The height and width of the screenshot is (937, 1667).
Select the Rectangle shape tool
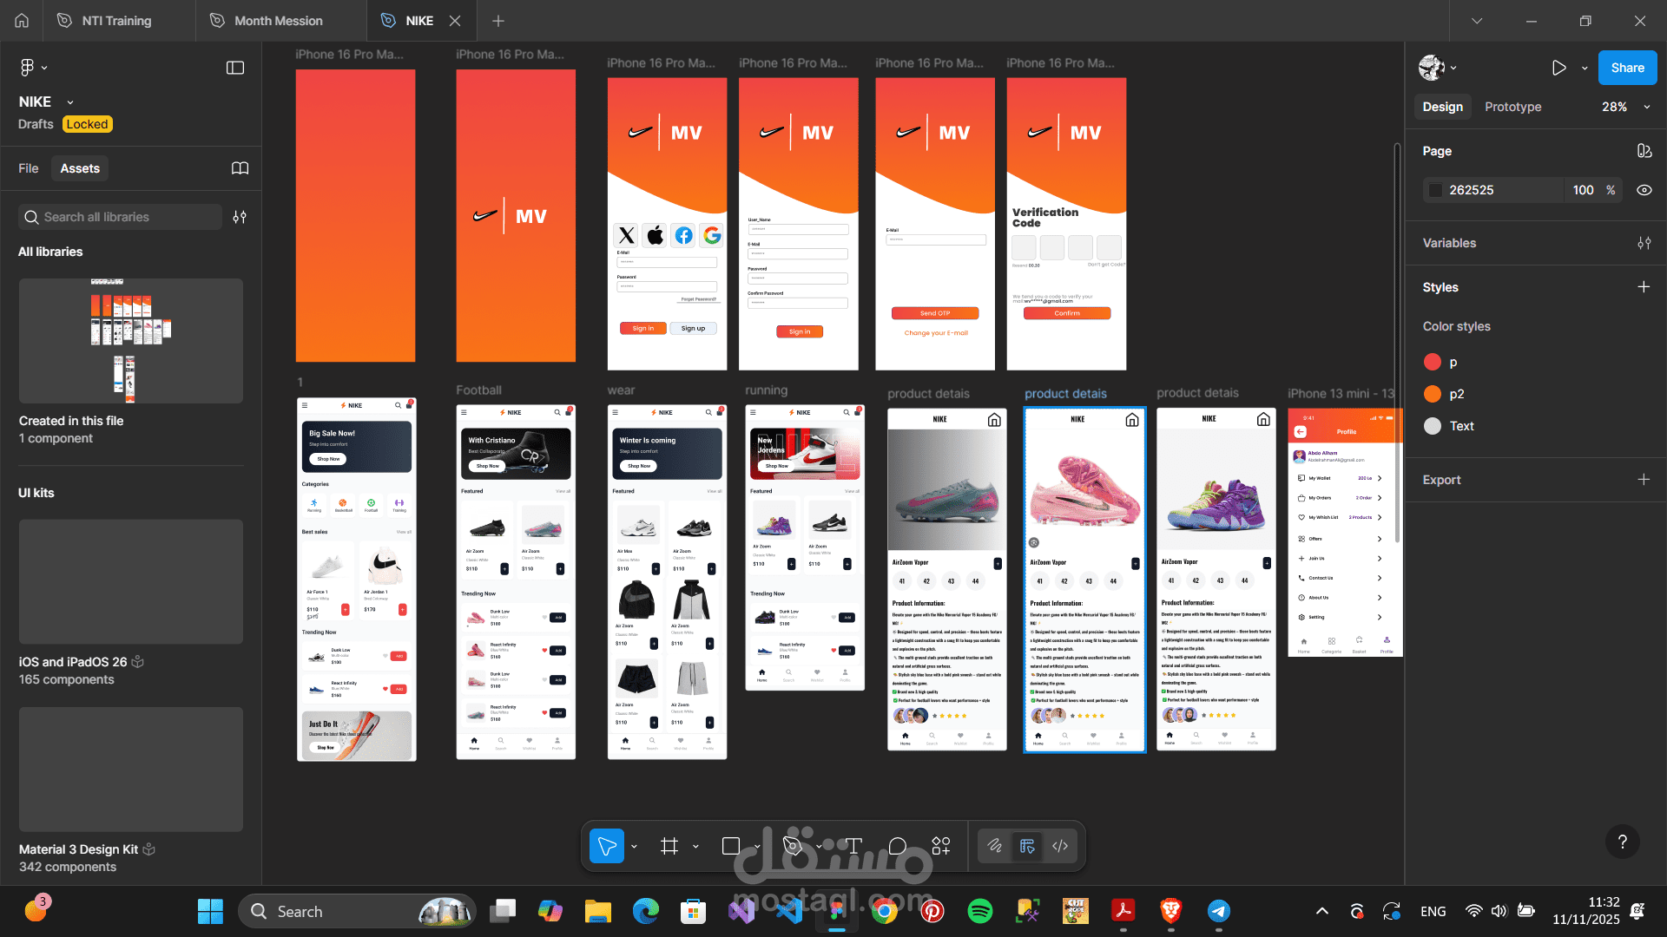click(x=731, y=846)
